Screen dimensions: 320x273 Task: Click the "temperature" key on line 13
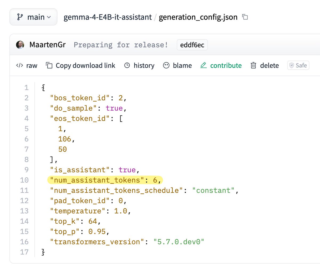click(78, 211)
